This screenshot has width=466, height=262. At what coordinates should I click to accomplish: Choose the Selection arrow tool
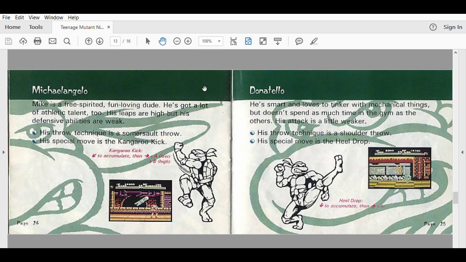148,41
